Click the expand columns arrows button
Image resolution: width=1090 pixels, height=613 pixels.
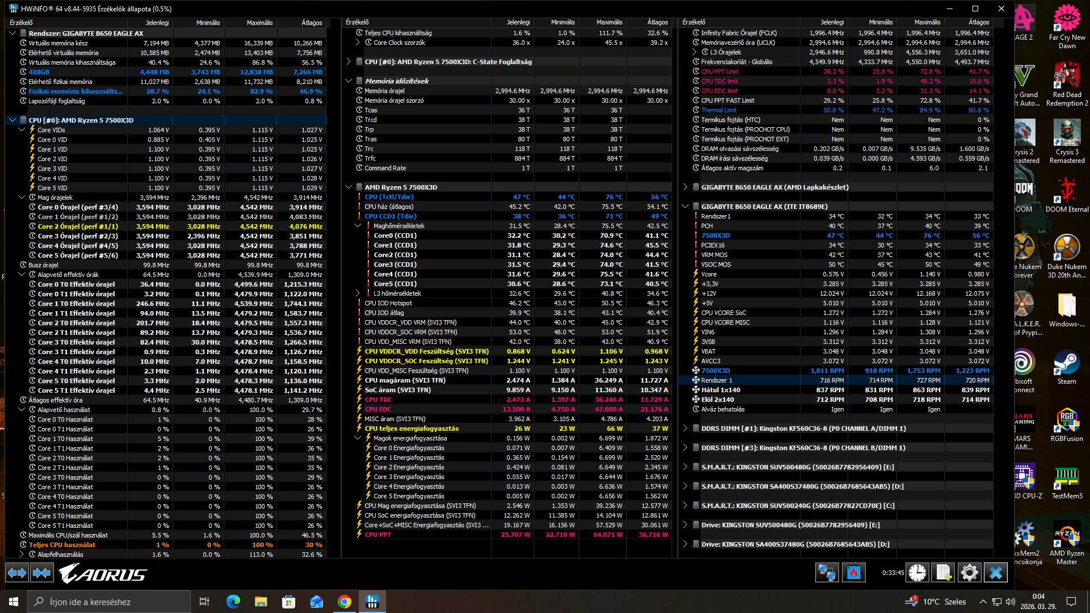(17, 573)
